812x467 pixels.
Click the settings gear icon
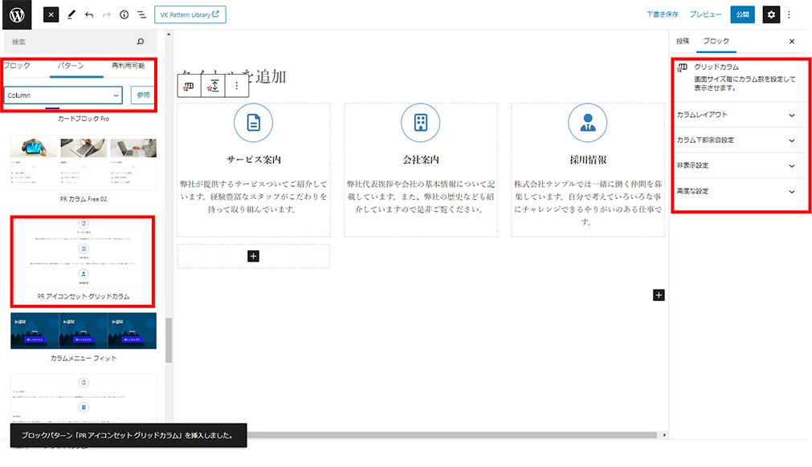coord(771,14)
